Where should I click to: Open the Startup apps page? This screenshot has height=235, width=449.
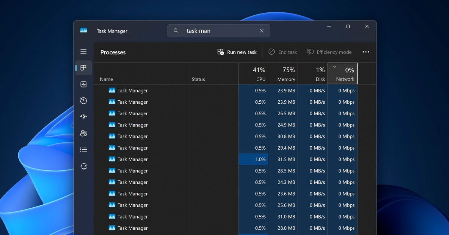(83, 117)
